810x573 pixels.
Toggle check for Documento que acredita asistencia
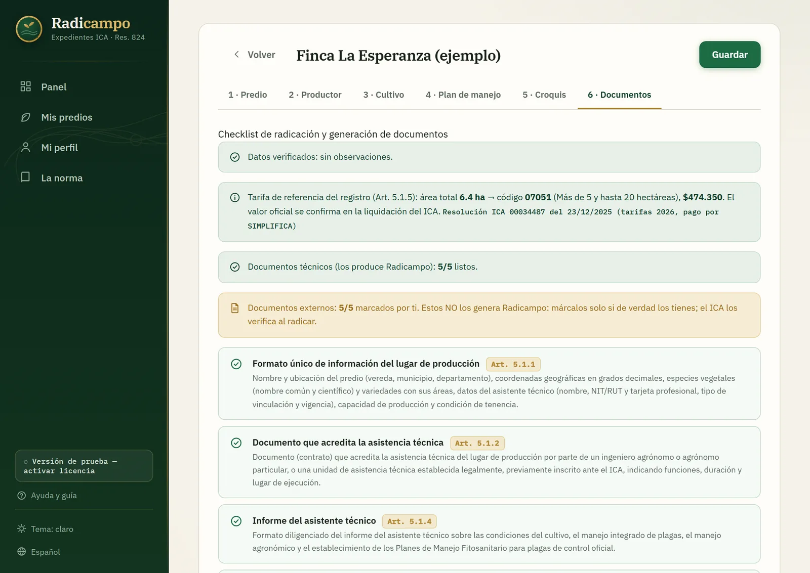pos(236,443)
